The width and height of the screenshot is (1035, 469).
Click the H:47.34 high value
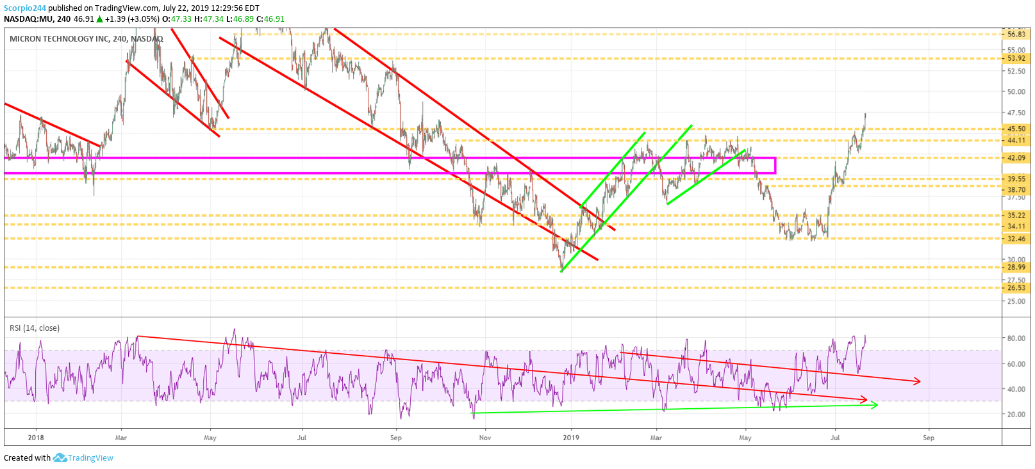[x=209, y=19]
